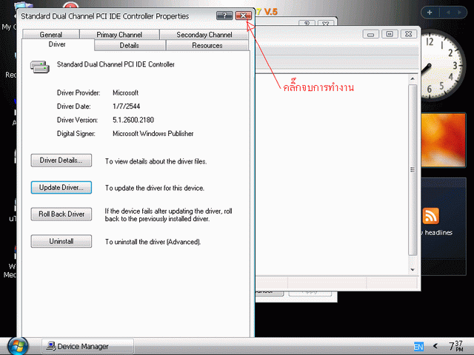Click the sidebar add gadget plus button
The height and width of the screenshot is (355, 474).
(x=430, y=13)
